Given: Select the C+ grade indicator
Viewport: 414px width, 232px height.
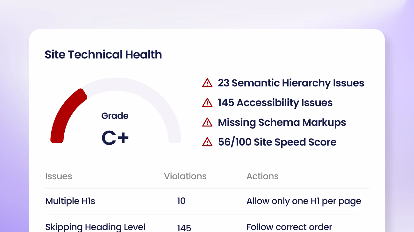Looking at the screenshot, I should pos(115,137).
